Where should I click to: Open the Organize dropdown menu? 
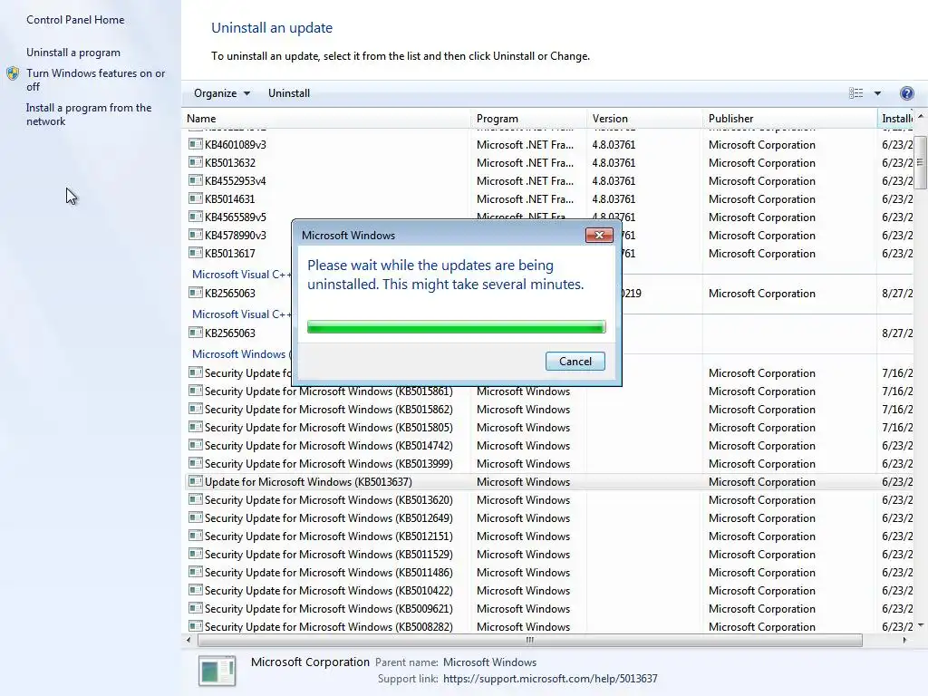[222, 93]
